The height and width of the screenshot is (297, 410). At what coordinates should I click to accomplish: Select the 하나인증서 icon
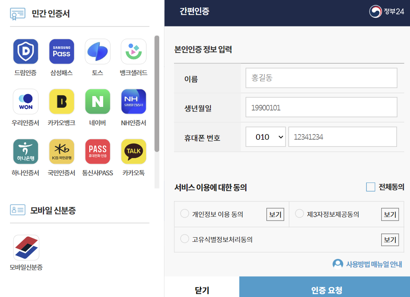coord(26,152)
